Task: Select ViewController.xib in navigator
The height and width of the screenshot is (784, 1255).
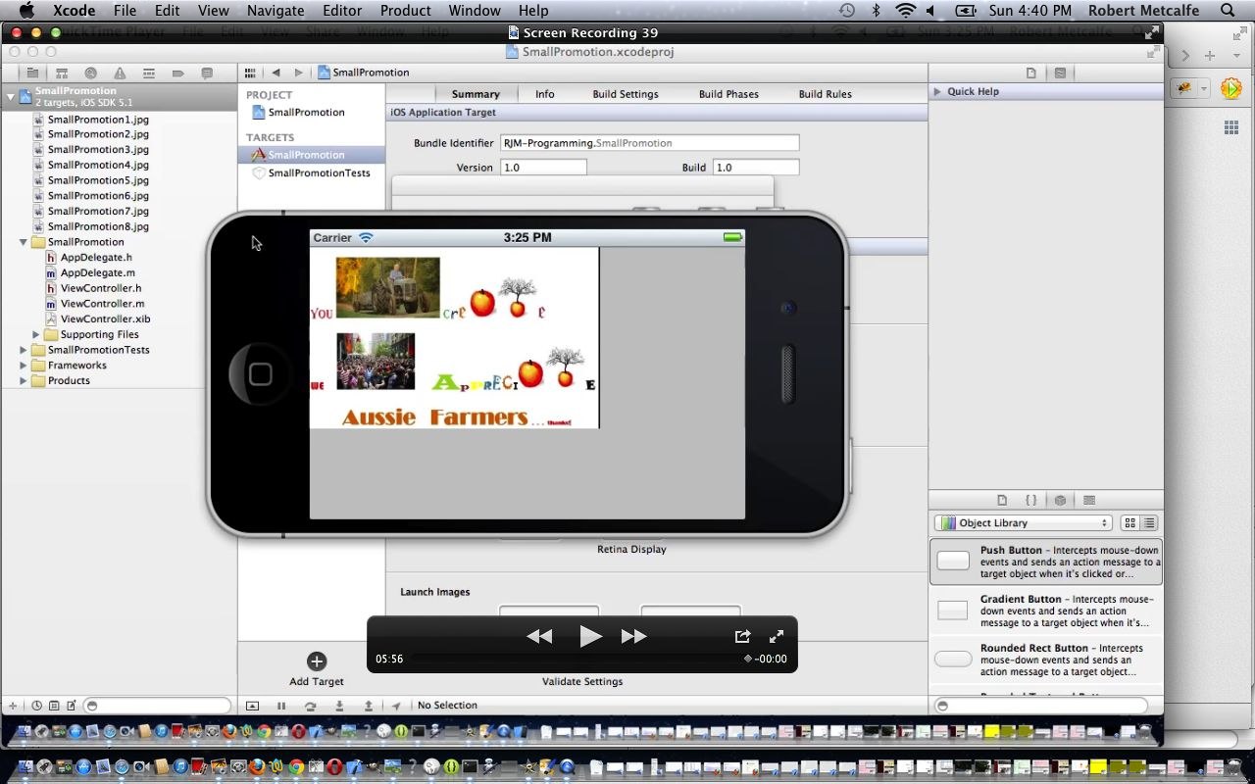Action: coord(105,318)
